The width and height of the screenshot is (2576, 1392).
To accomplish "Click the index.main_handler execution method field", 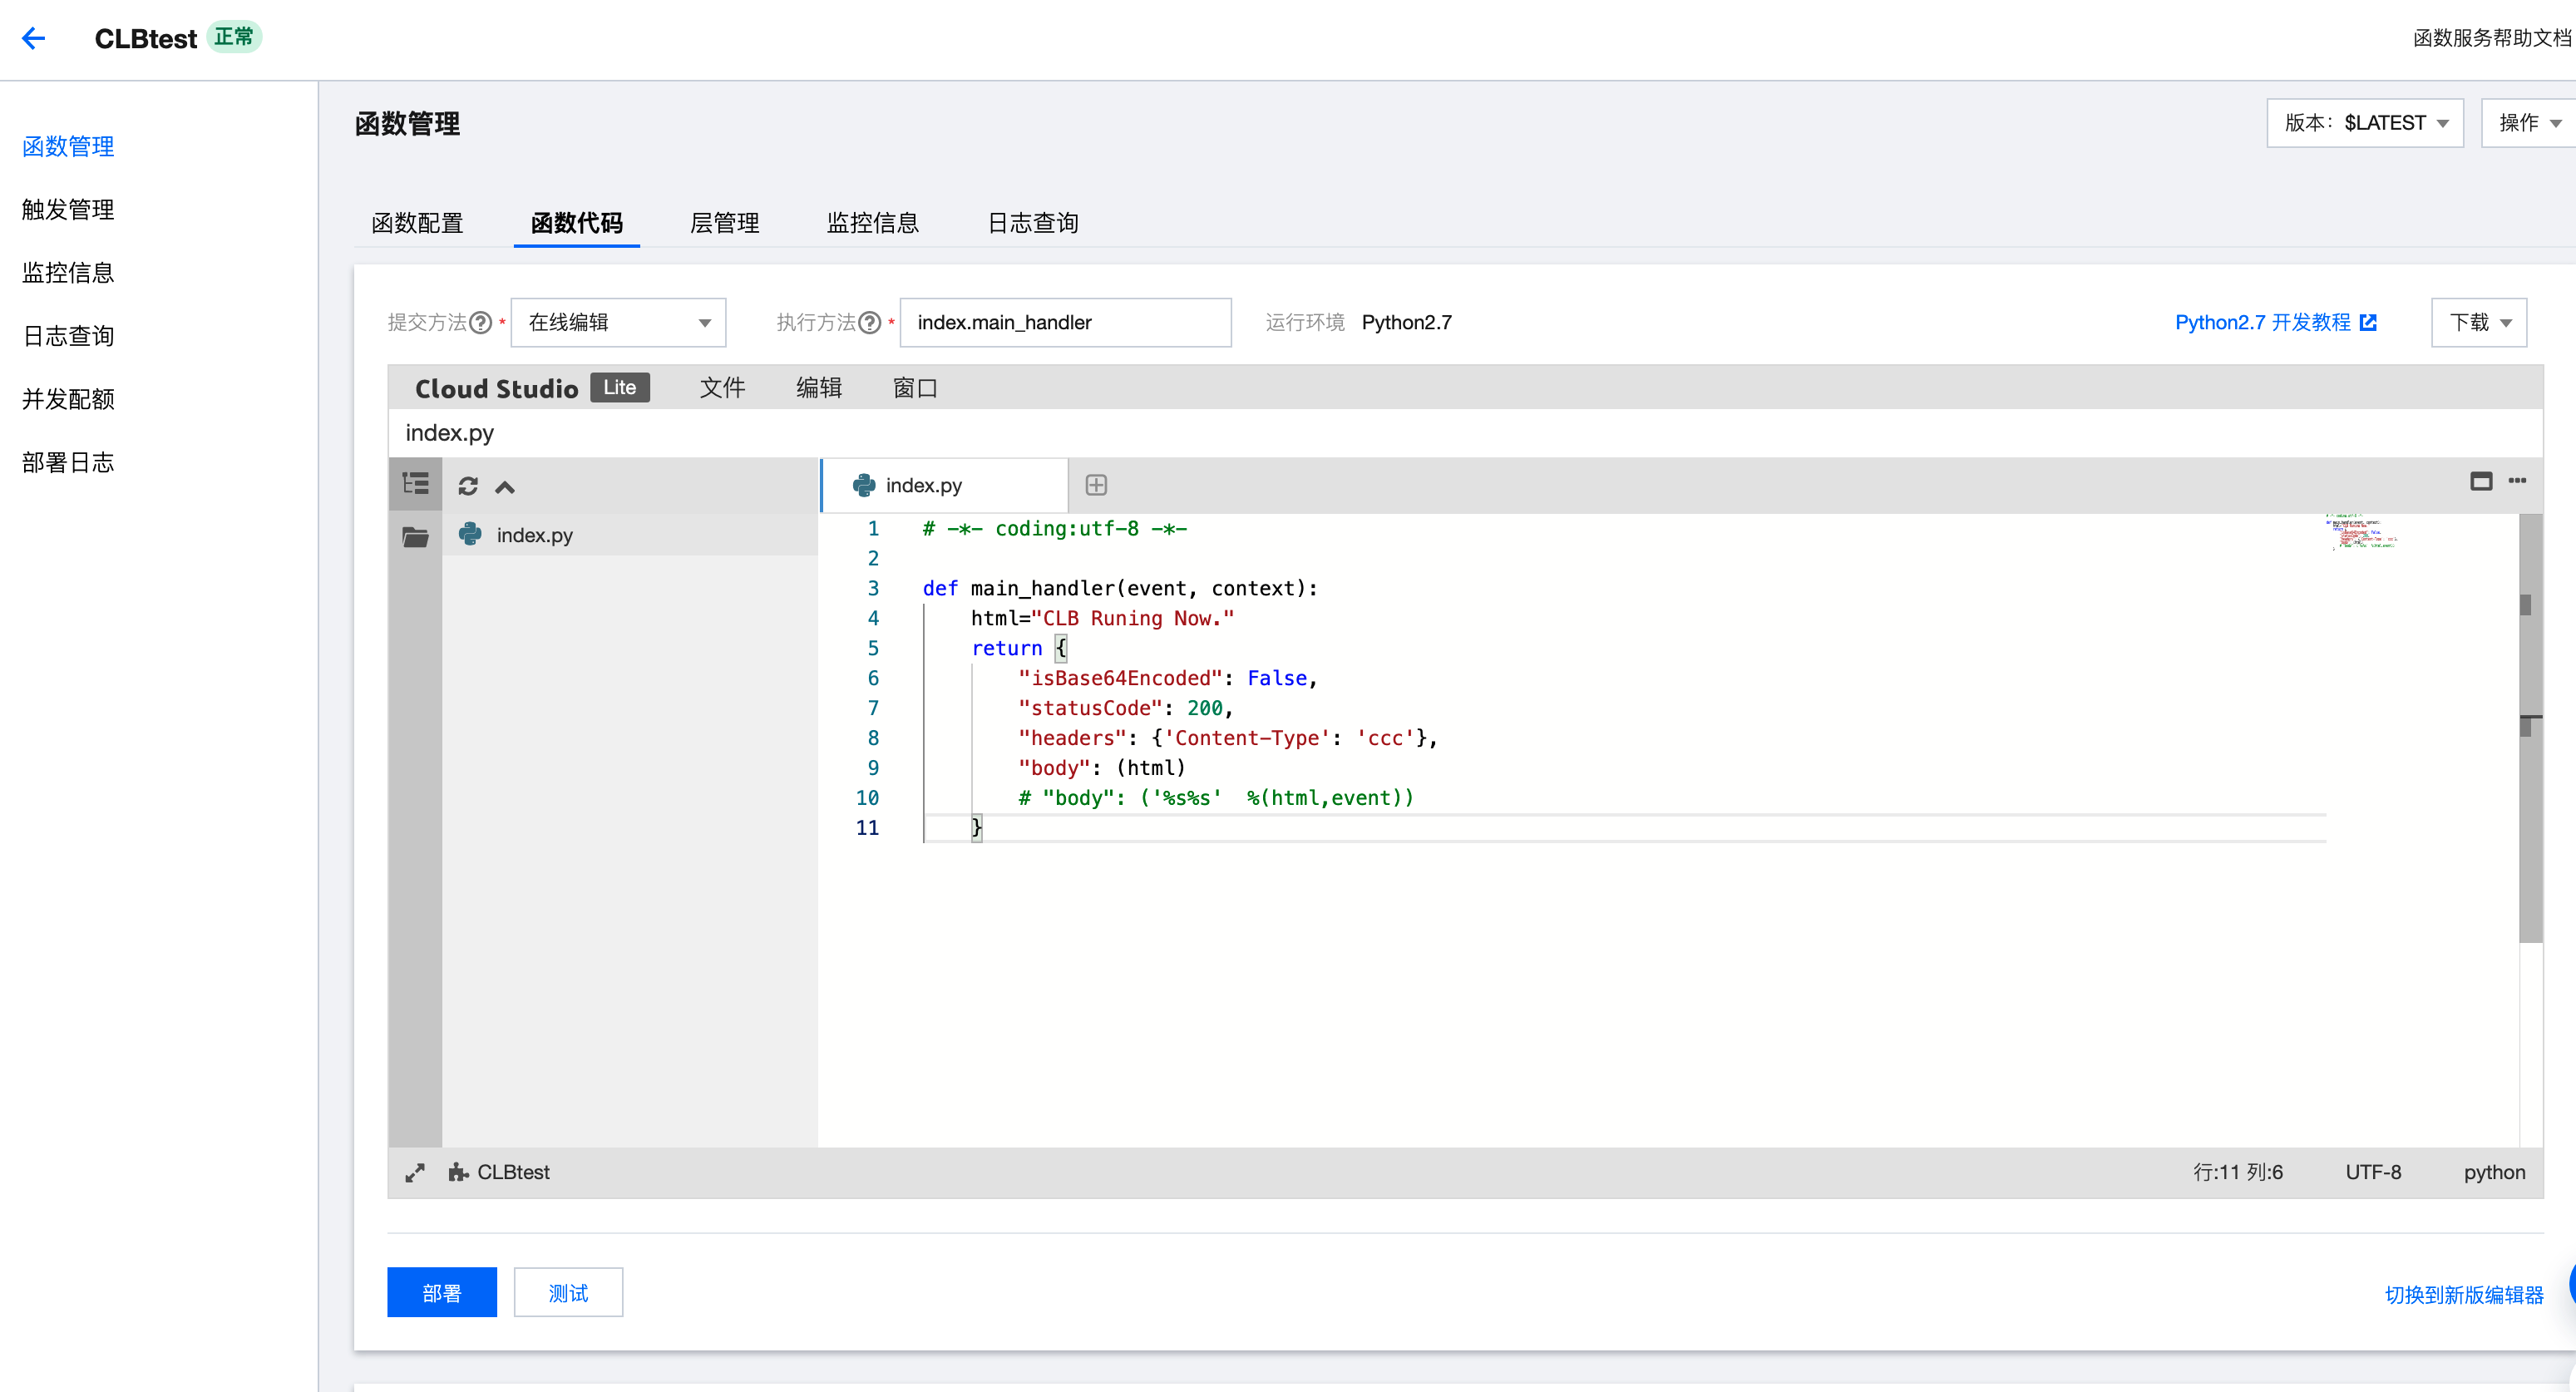I will 1065,322.
